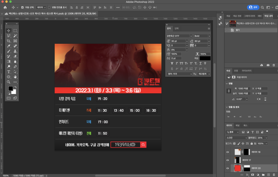The image size is (278, 177).
Task: Select the Eyedropper tool
Action: click(9, 46)
